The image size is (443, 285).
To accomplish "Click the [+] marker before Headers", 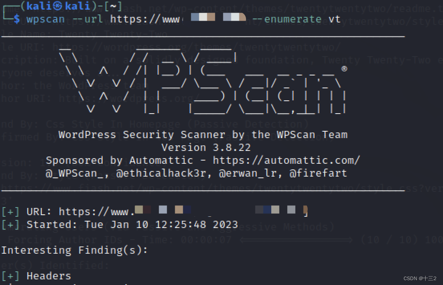I will point(10,276).
